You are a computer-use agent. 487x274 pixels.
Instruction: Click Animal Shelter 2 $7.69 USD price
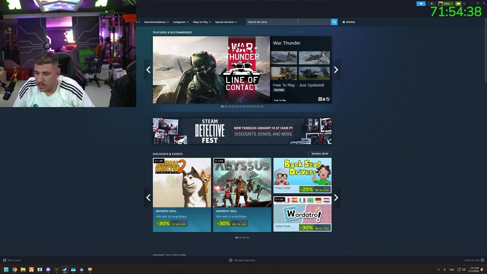179,224
